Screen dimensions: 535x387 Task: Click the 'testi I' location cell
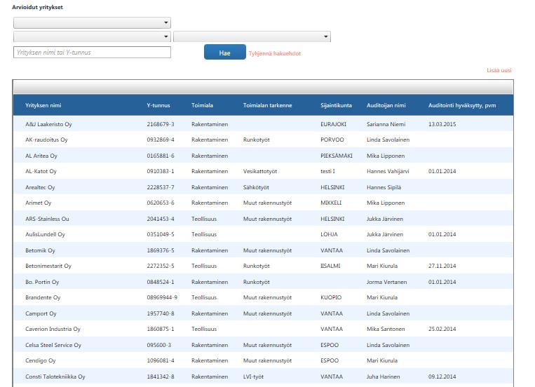coord(327,171)
